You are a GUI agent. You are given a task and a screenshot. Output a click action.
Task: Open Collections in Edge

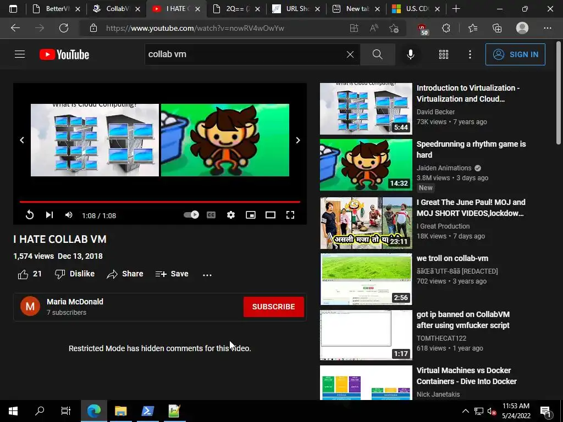coord(497,28)
